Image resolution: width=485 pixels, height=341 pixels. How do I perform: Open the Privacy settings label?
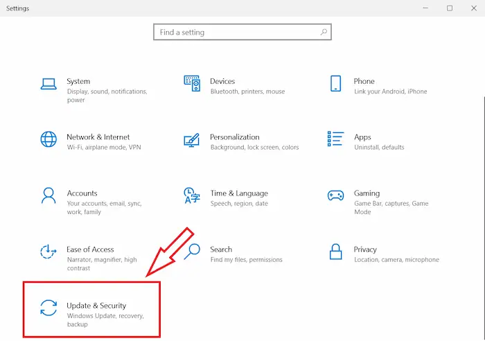point(365,250)
